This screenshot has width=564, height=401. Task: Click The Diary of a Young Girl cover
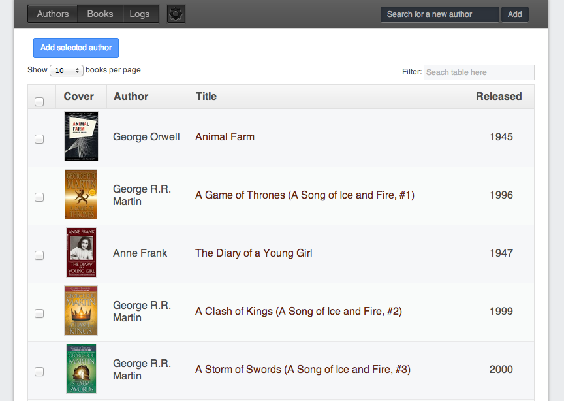point(81,253)
